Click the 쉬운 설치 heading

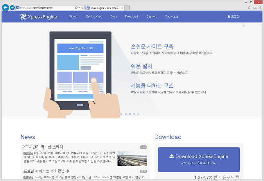[x=142, y=66]
